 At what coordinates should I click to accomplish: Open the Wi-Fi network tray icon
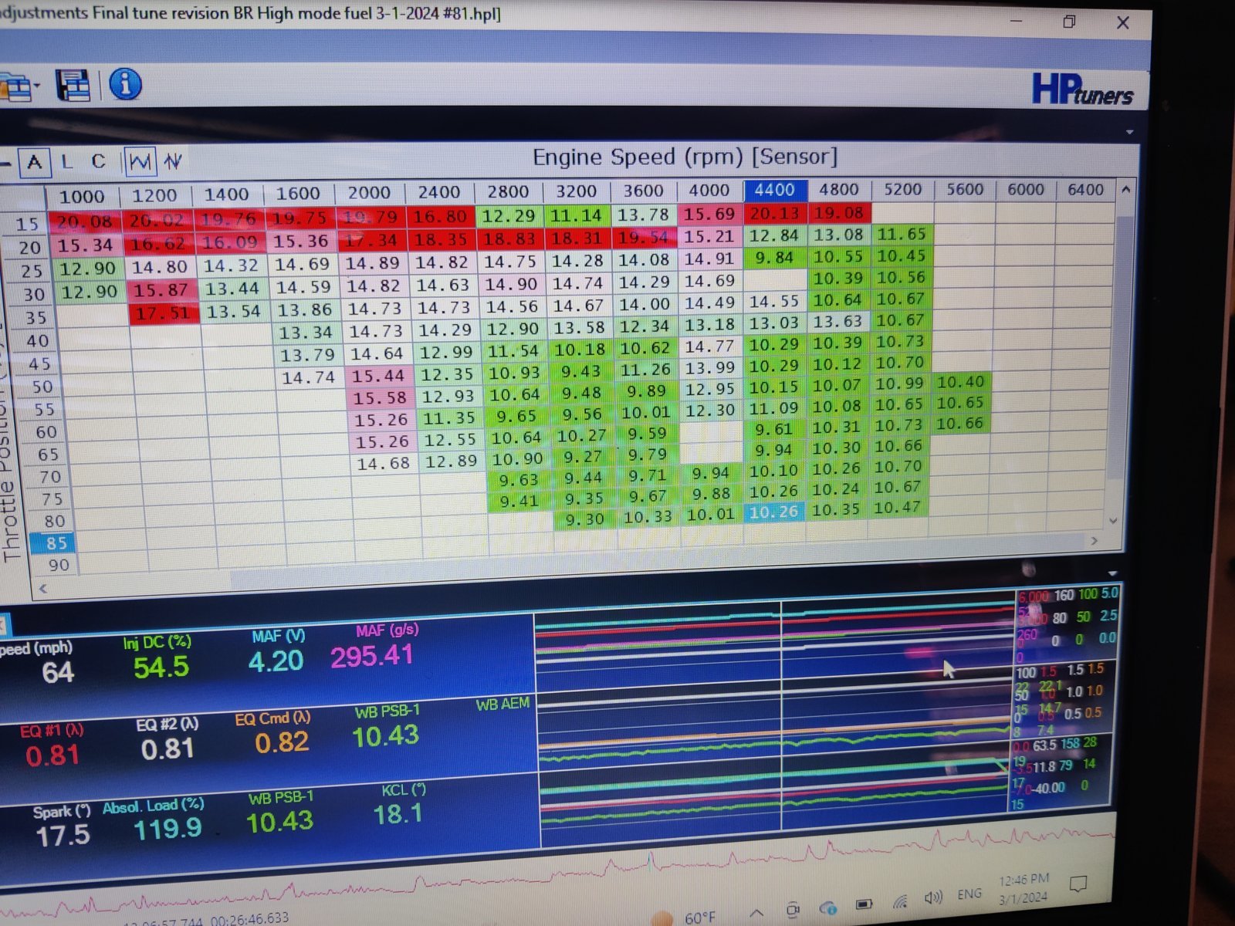click(x=900, y=901)
